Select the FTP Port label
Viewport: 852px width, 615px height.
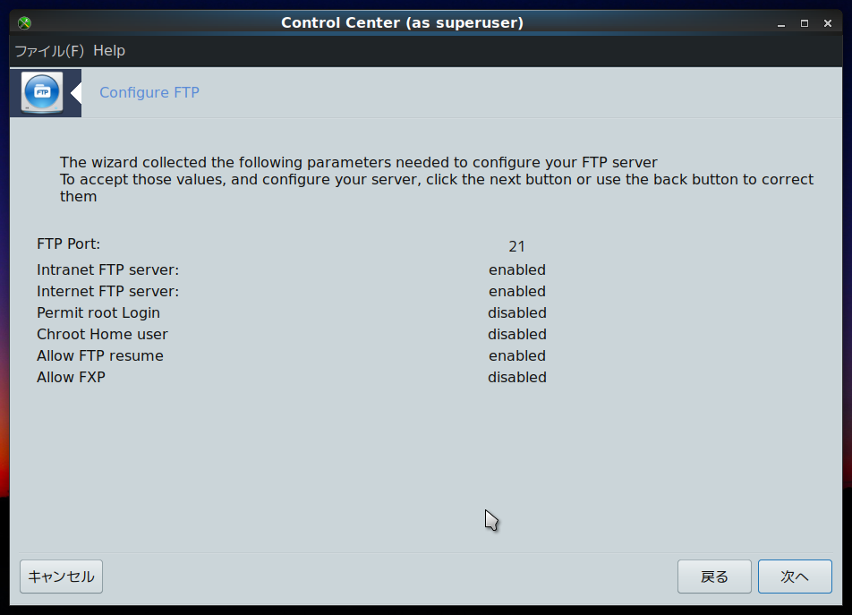point(68,243)
